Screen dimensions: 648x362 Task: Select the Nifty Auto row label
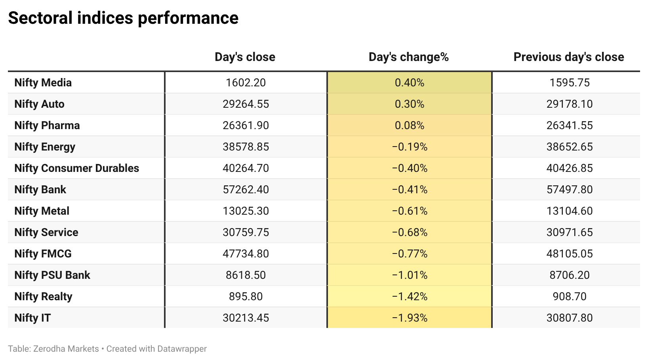(39, 104)
